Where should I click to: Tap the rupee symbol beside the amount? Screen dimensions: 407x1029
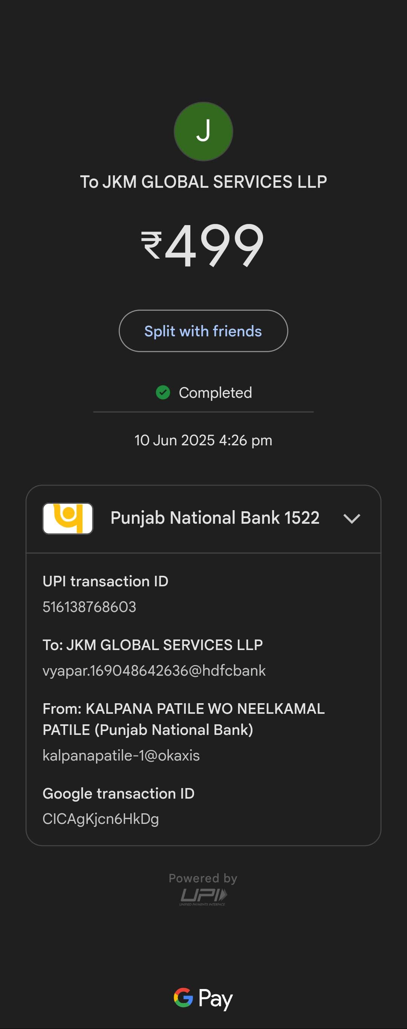pyautogui.click(x=151, y=245)
